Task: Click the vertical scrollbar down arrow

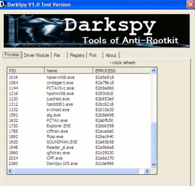Action: (154, 165)
